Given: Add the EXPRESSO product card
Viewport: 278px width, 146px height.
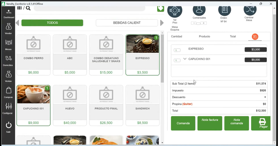Looking at the screenshot, I should tap(142, 55).
